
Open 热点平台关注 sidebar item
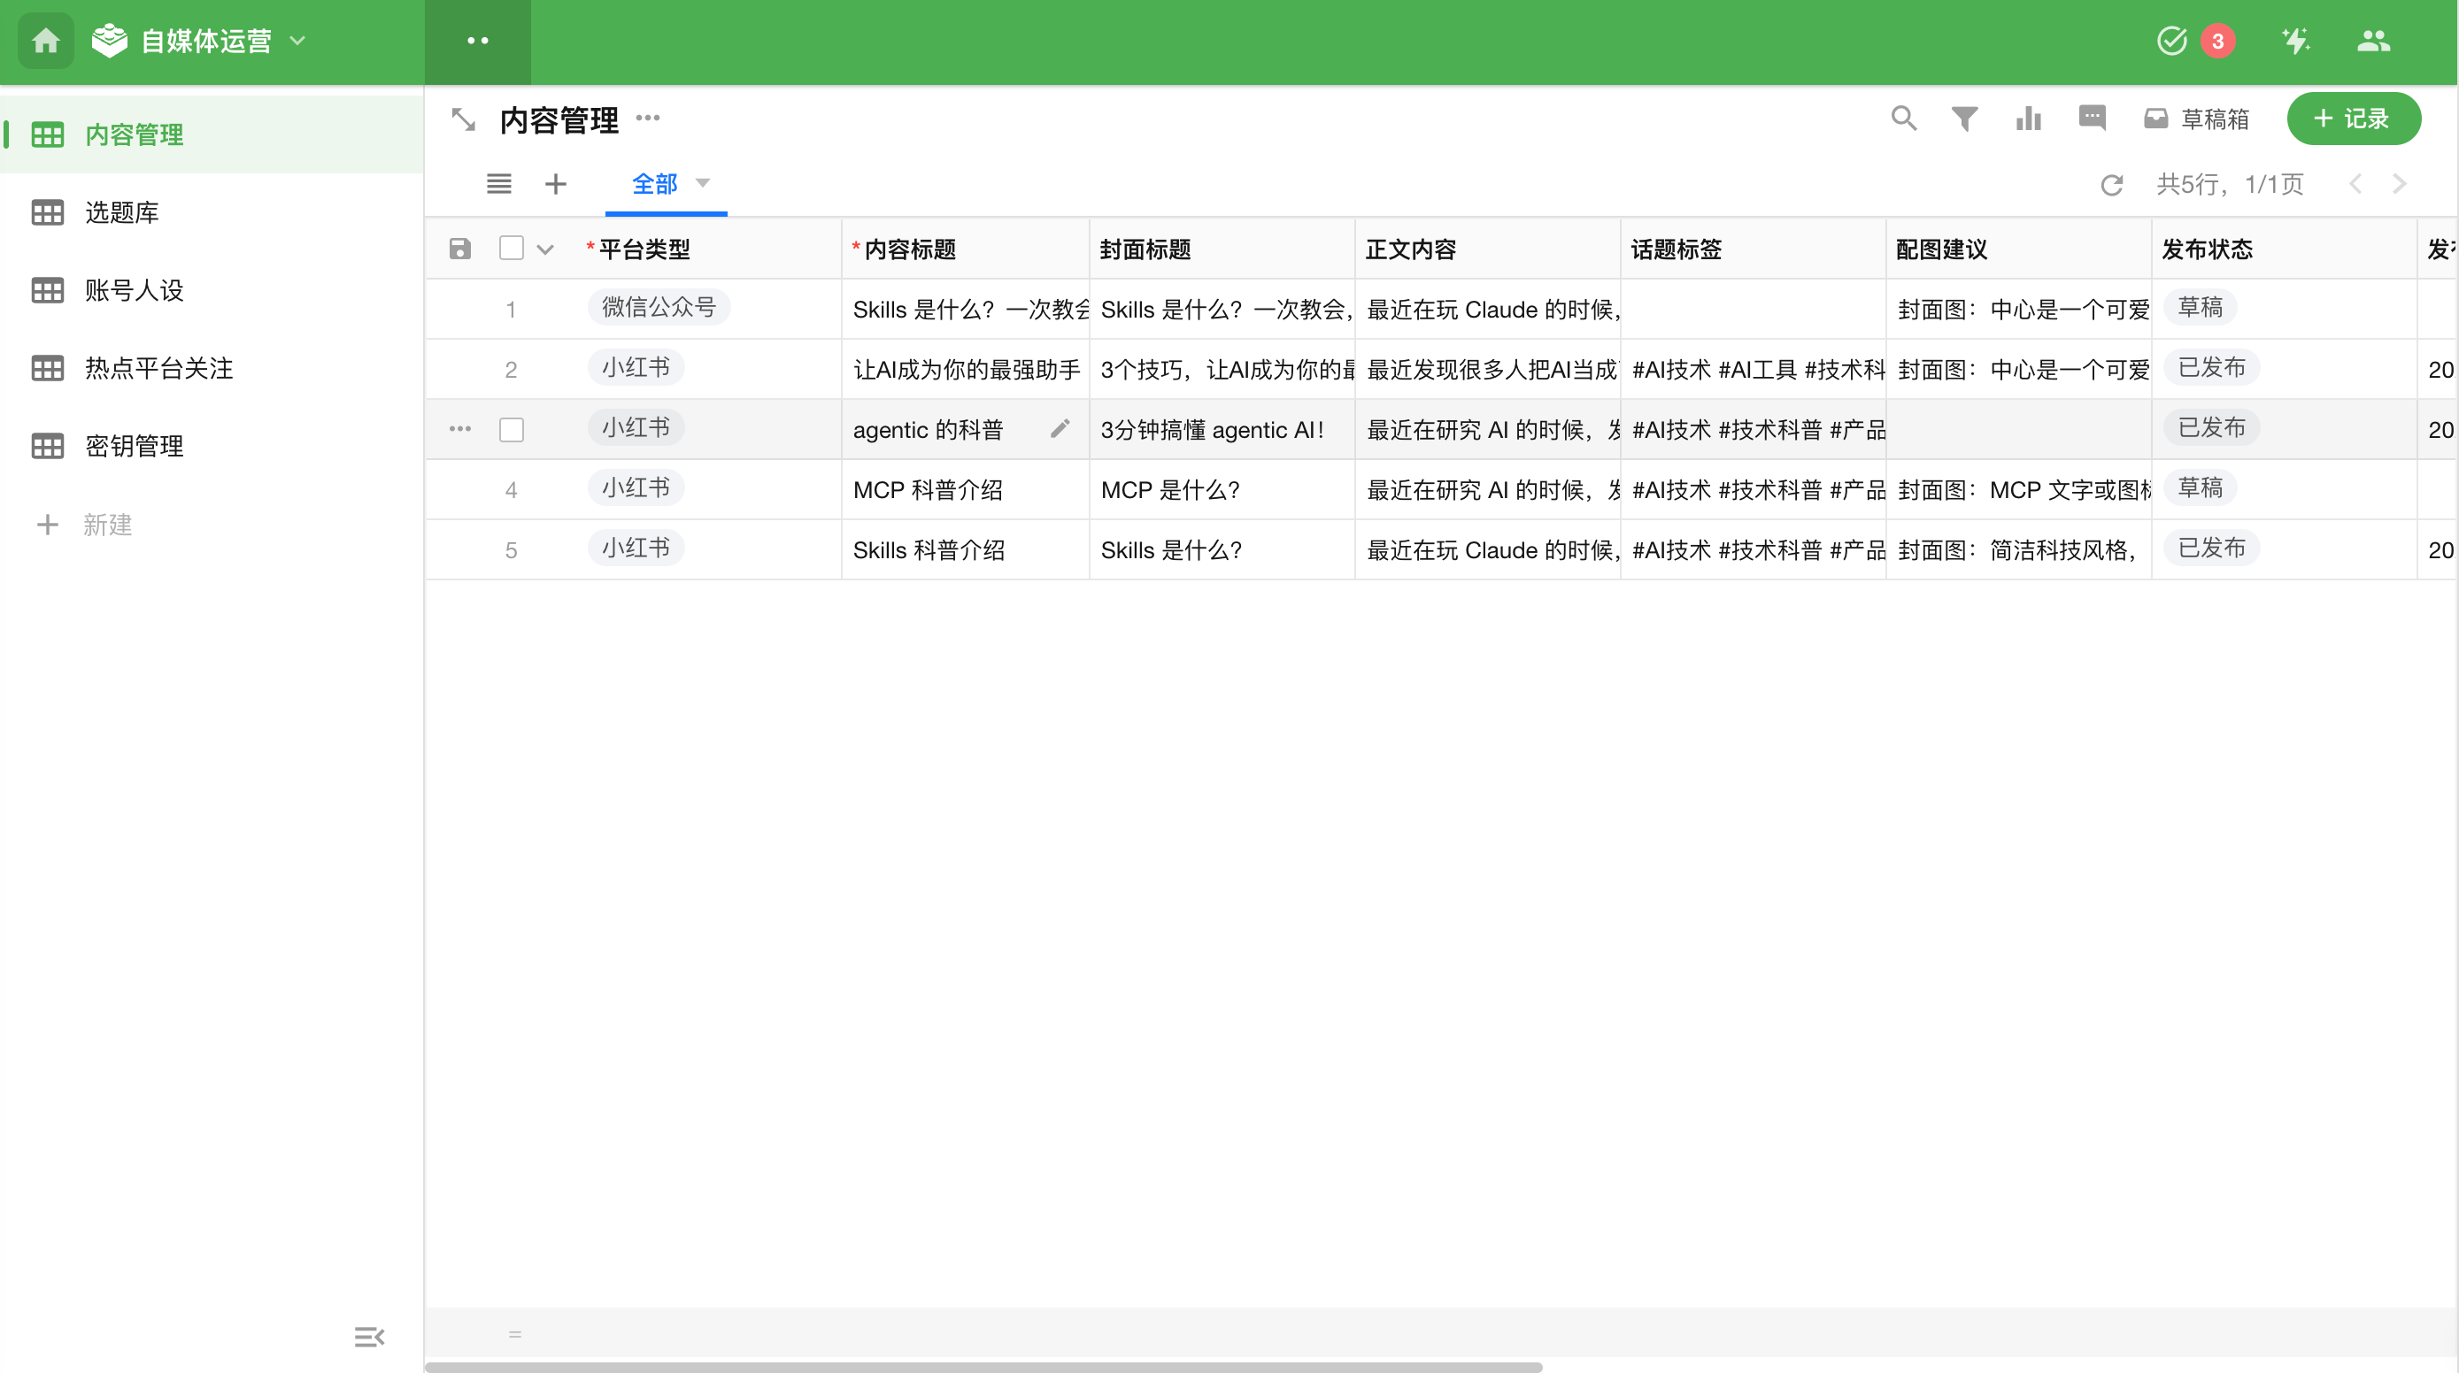click(x=158, y=368)
